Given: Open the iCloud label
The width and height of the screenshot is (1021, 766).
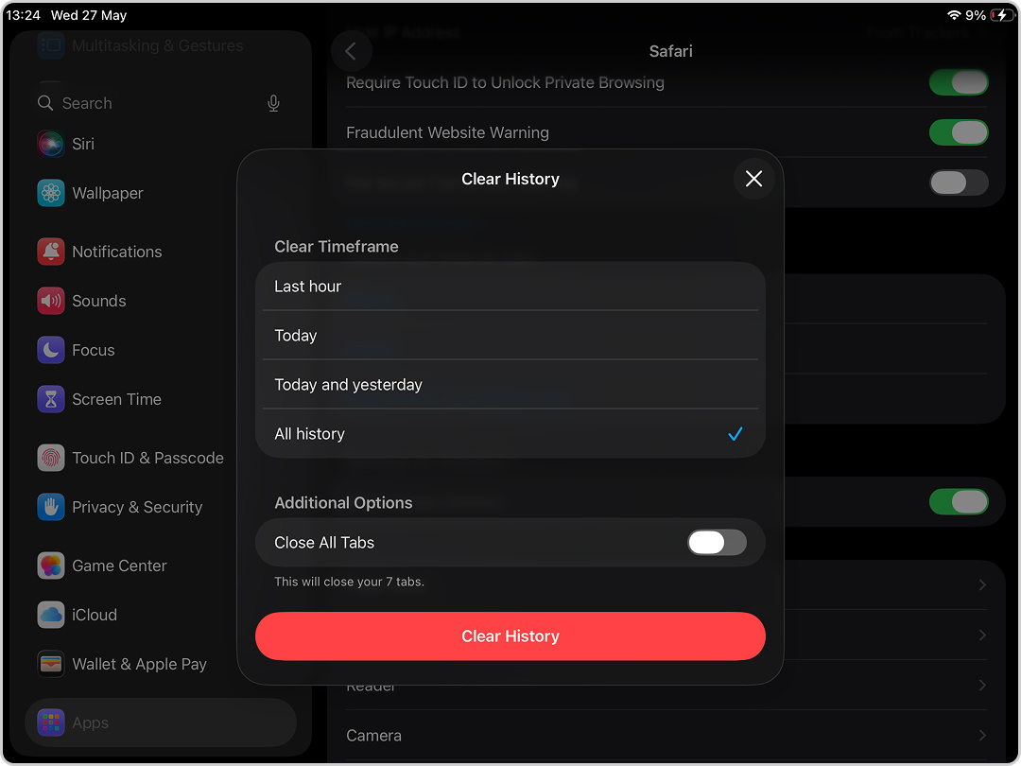Looking at the screenshot, I should point(95,615).
